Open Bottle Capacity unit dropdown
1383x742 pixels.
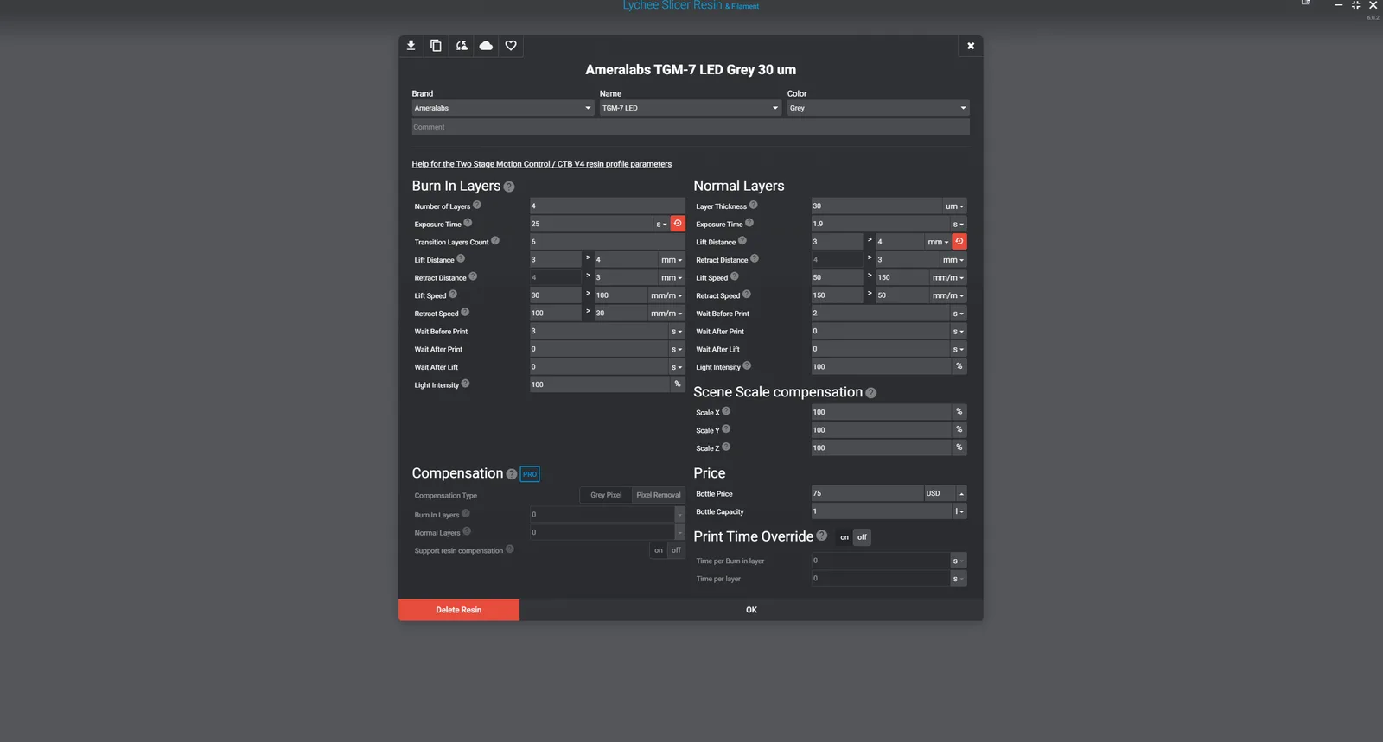(x=959, y=511)
